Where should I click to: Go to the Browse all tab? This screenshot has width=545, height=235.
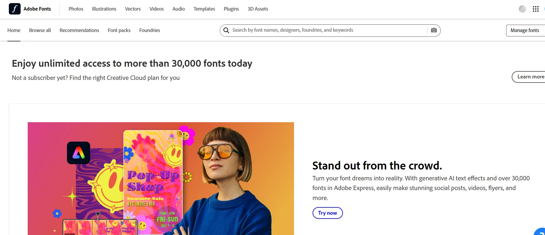pos(40,30)
